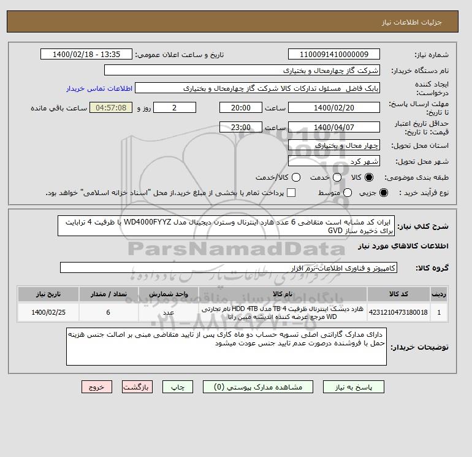Click delivery province field چهار محال و بختیاری
Viewport: 472px width, 457px height.
[x=334, y=145]
